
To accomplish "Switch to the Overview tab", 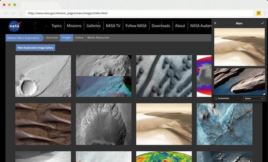I will click(x=52, y=38).
